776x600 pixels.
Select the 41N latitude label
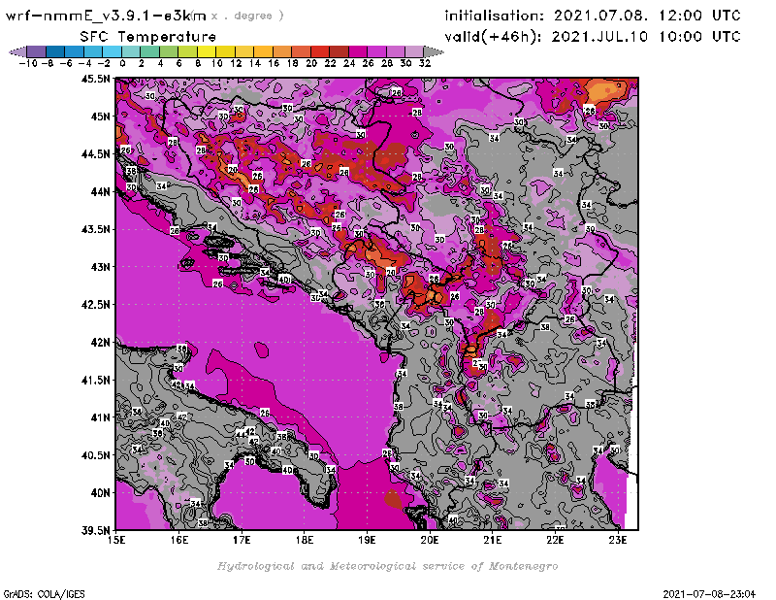coord(101,417)
